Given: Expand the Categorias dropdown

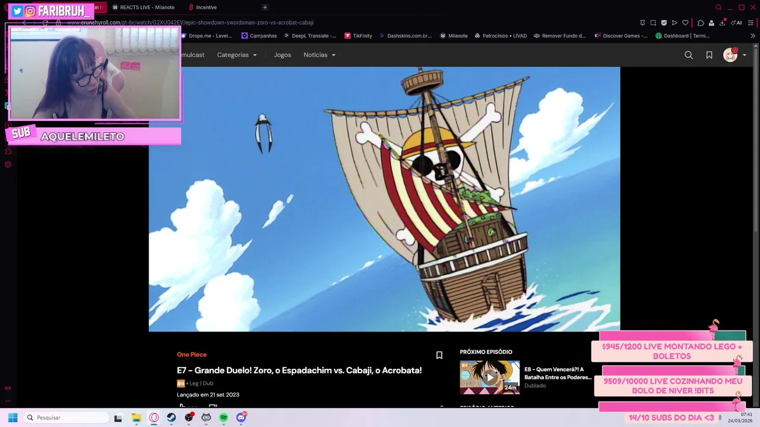Looking at the screenshot, I should (237, 55).
